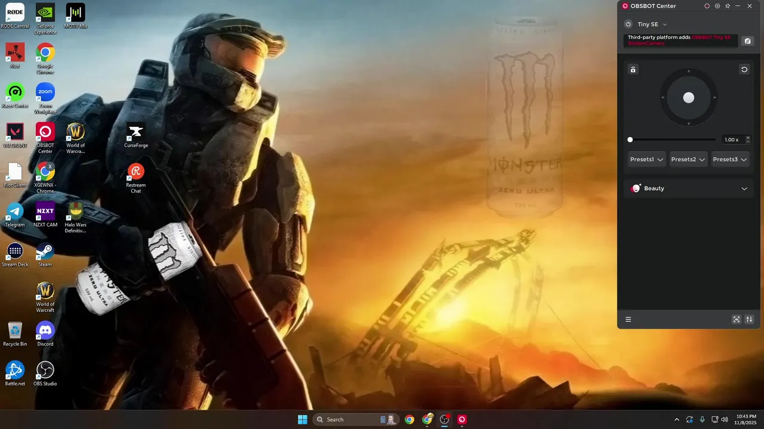Select the CurseForge desktop icon
764x429 pixels.
pos(136,135)
